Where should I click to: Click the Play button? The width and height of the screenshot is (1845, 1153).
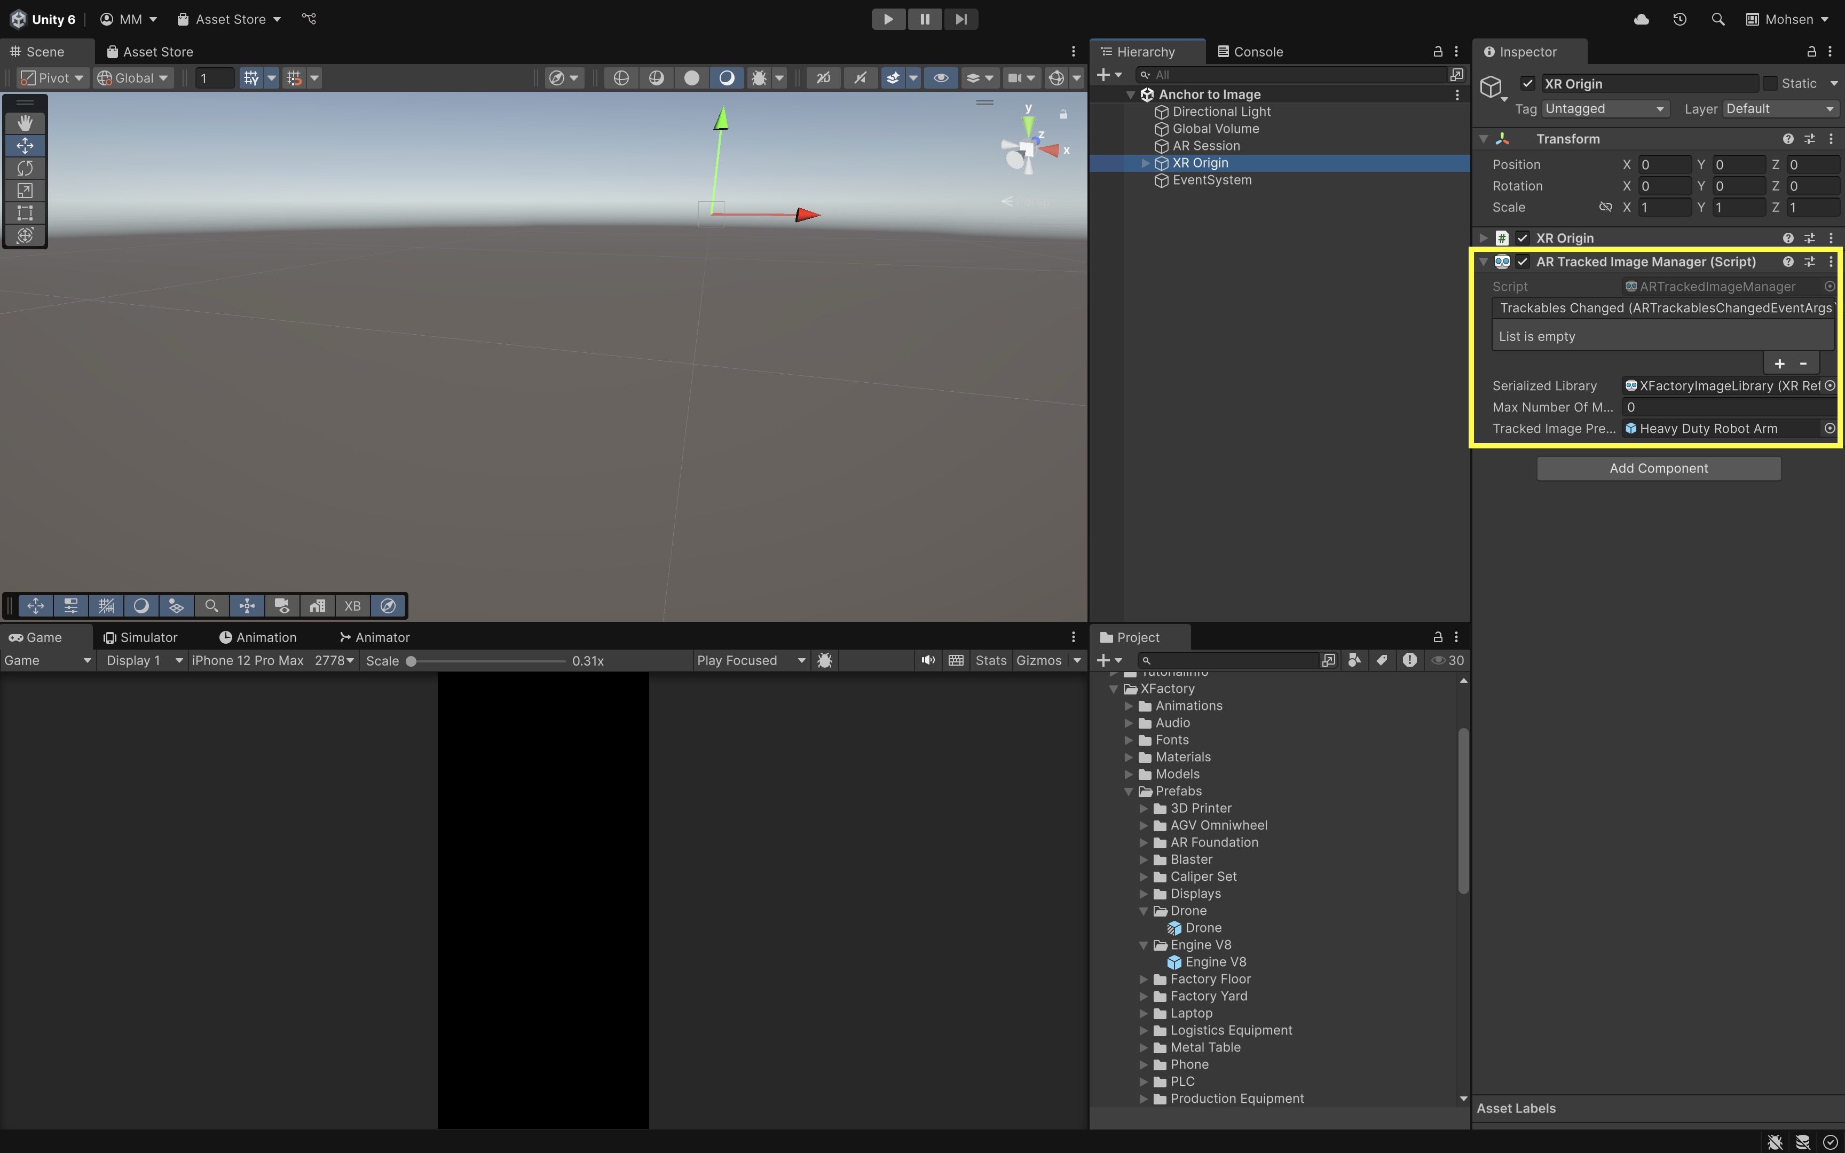coord(888,19)
